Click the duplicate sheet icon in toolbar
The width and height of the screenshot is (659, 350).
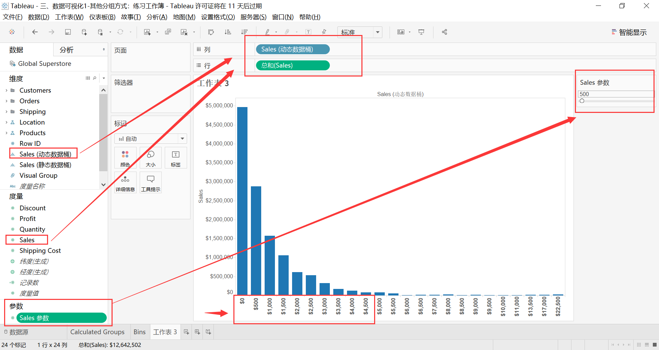(x=168, y=32)
